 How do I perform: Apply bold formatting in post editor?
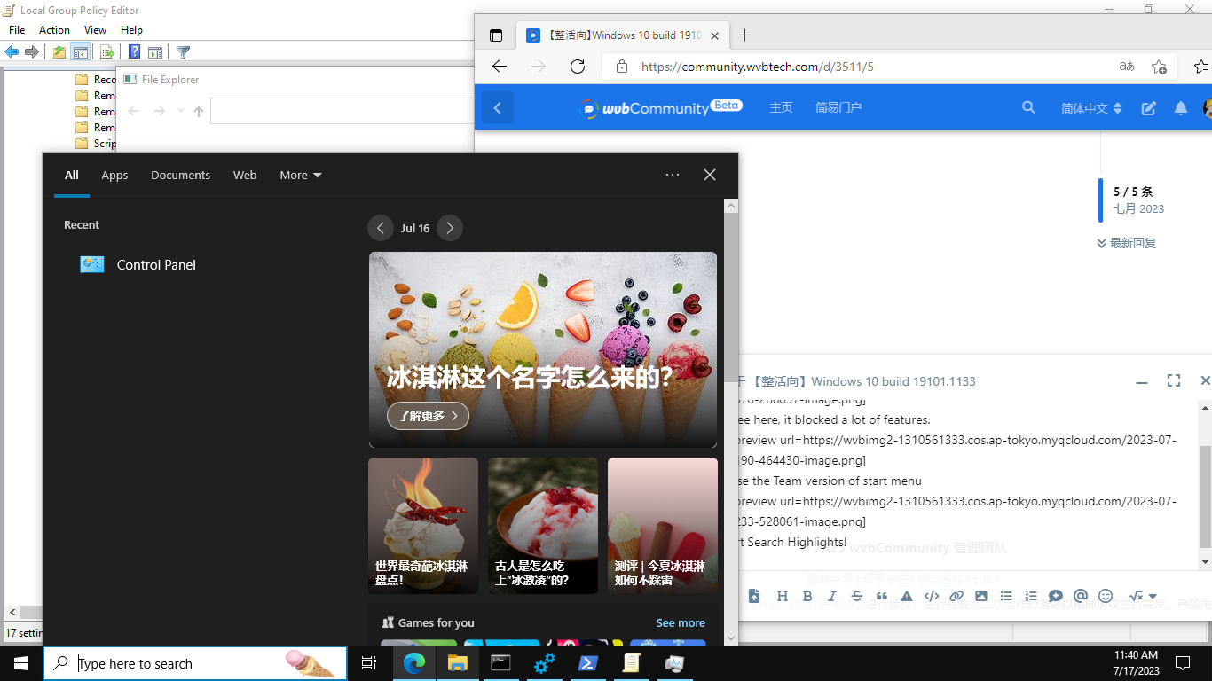pyautogui.click(x=807, y=596)
